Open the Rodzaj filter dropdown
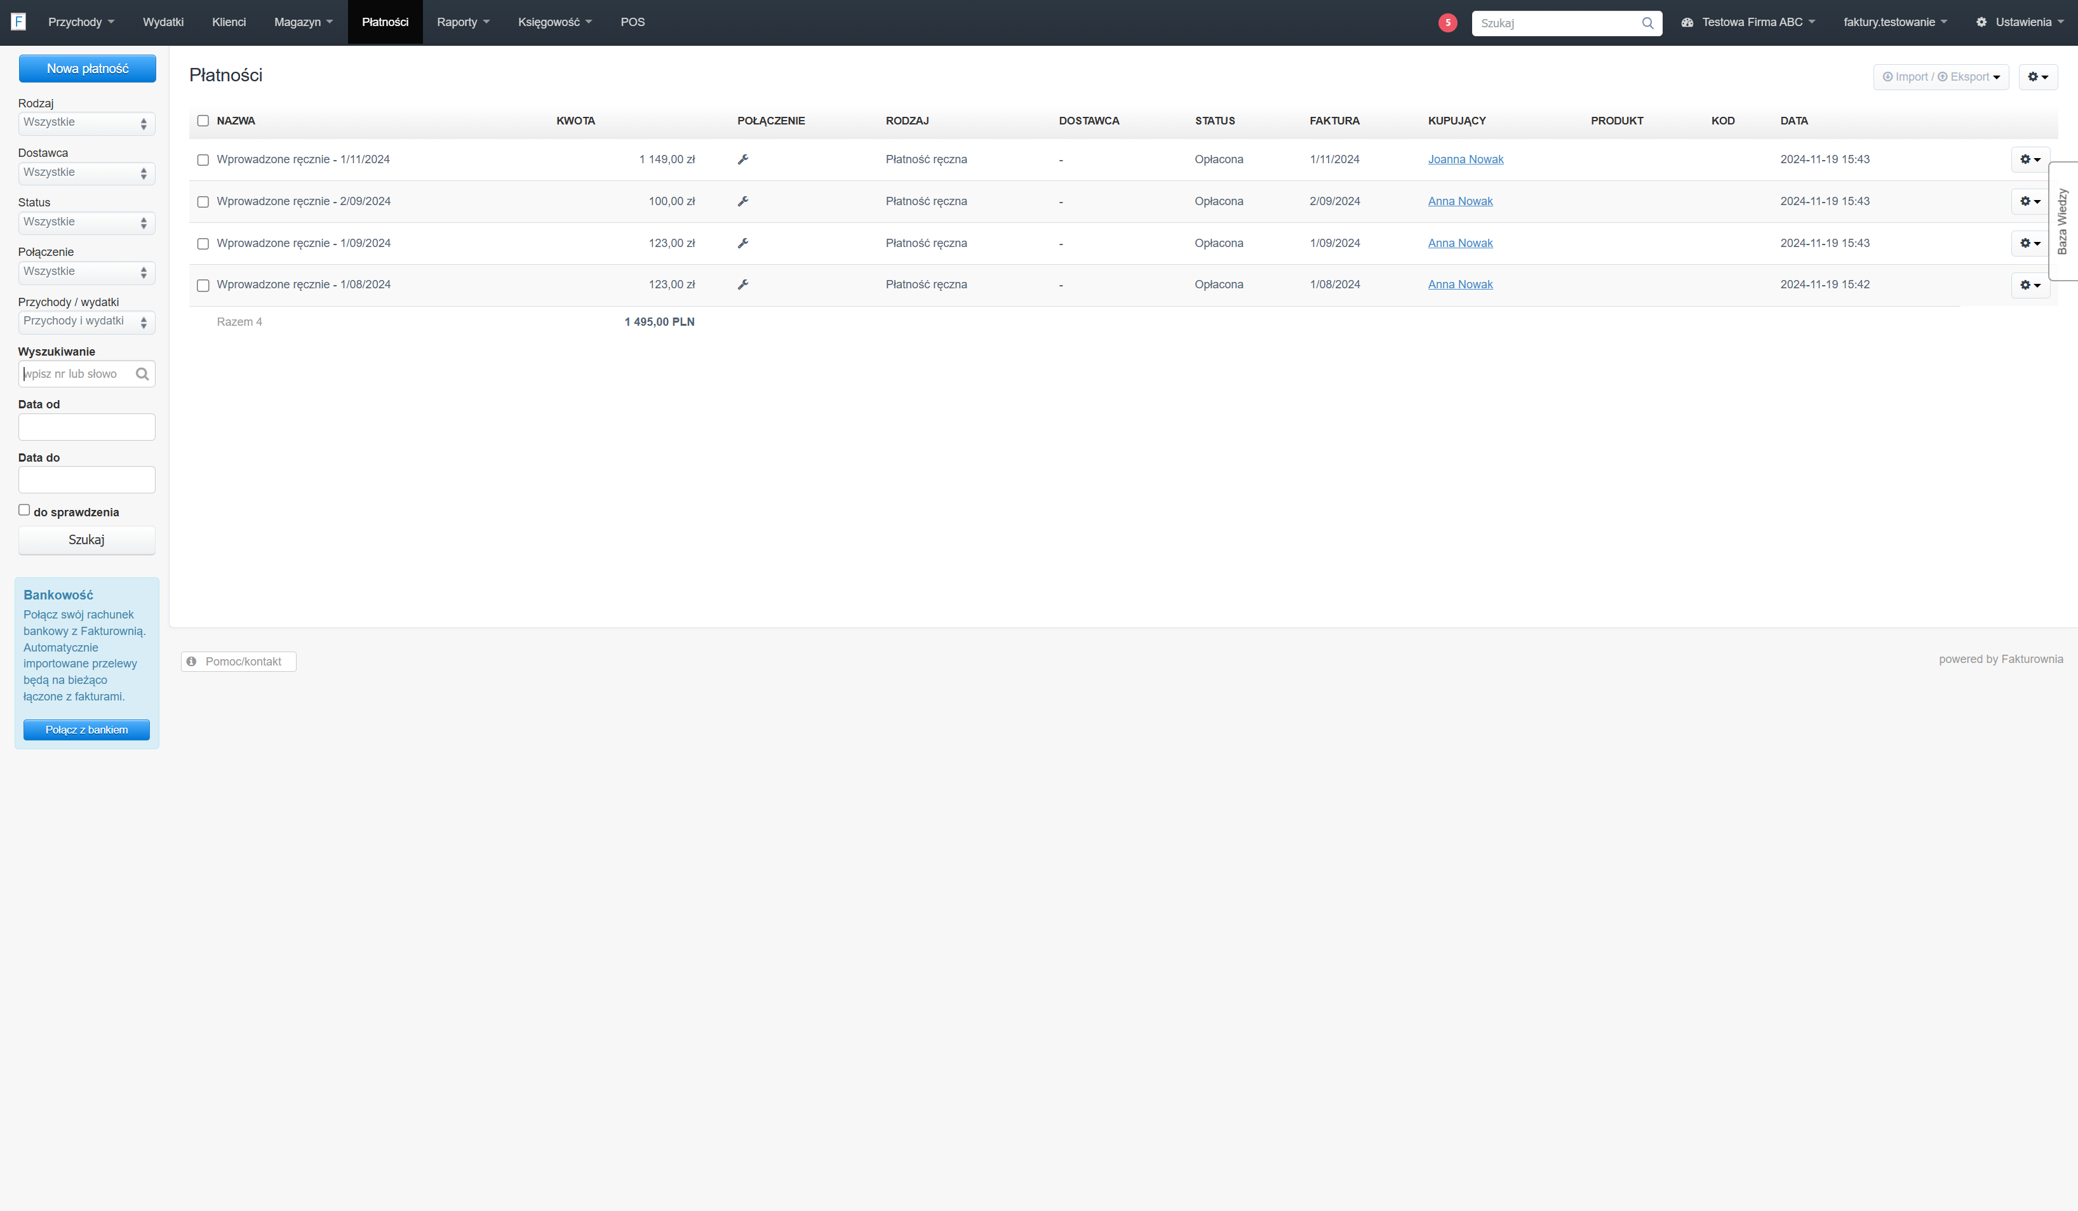Image resolution: width=2078 pixels, height=1211 pixels. (x=86, y=123)
